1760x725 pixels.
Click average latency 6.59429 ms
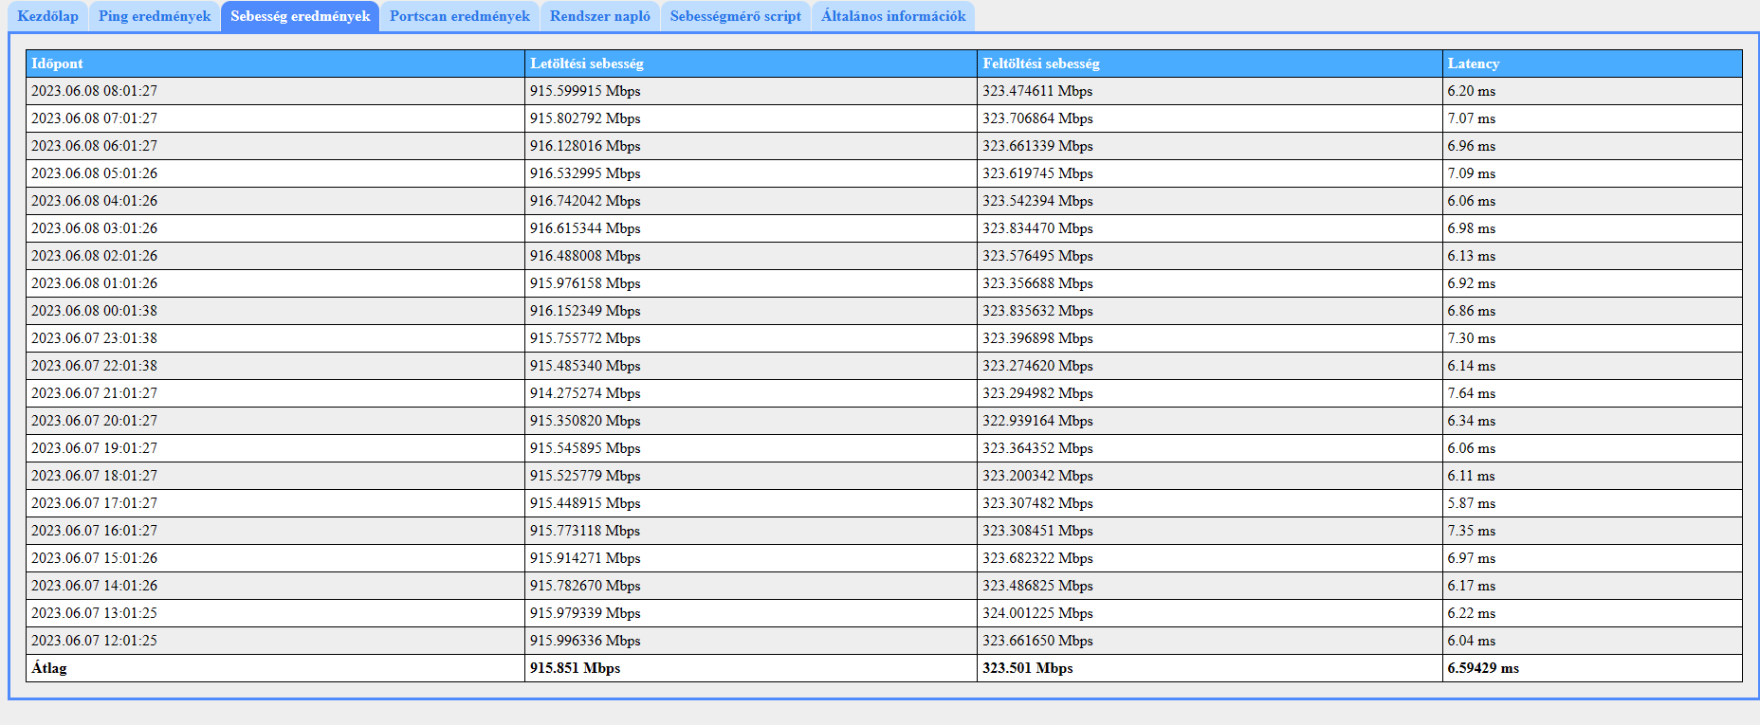coord(1483,668)
